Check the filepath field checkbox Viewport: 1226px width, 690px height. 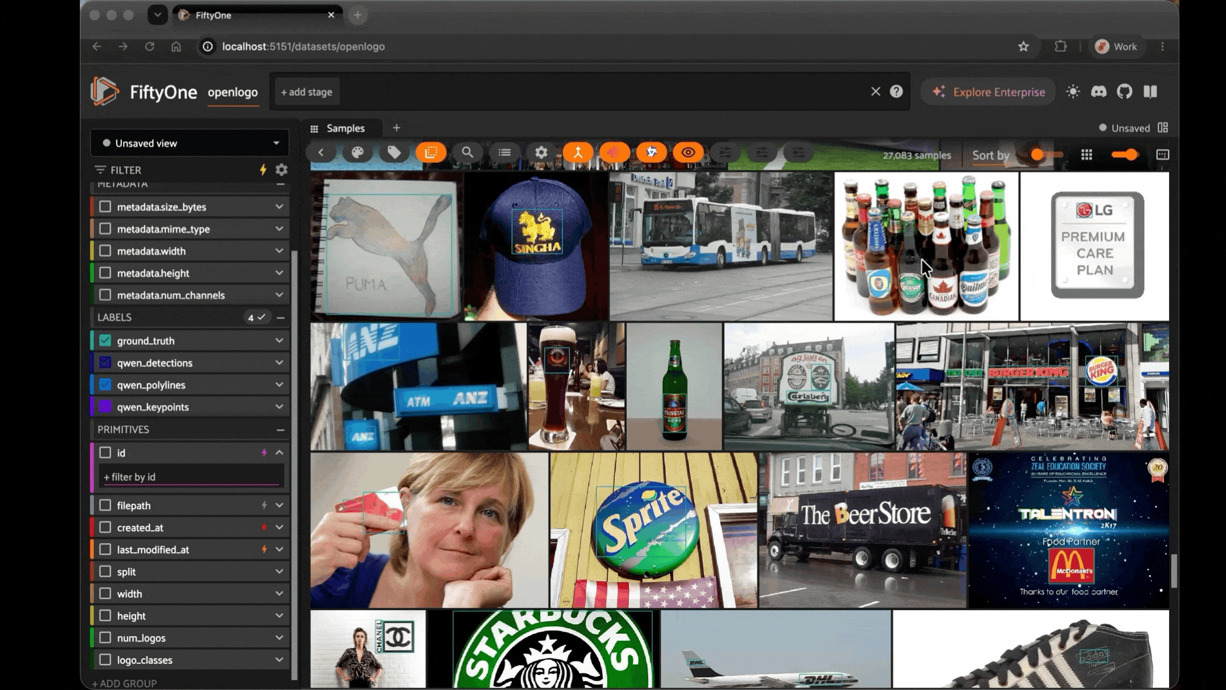pyautogui.click(x=105, y=505)
